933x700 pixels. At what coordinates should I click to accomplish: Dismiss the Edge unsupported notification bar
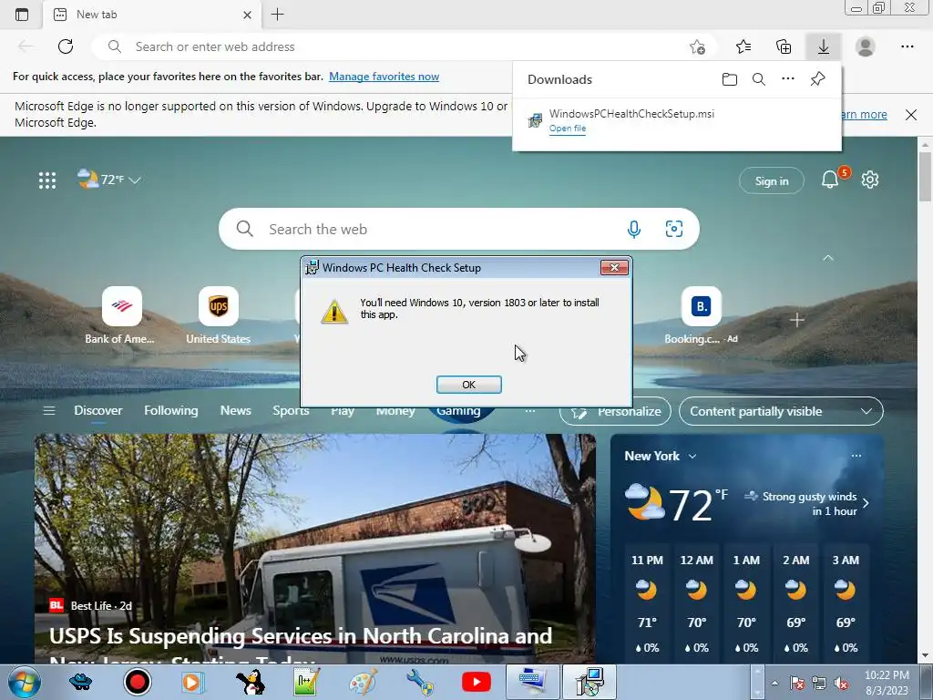point(910,115)
